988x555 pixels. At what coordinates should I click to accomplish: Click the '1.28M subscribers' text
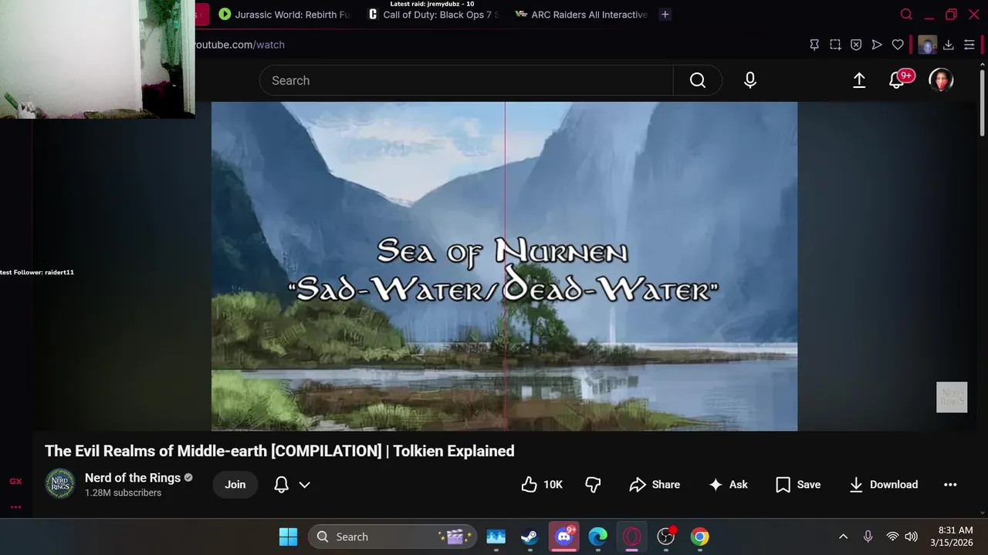123,493
